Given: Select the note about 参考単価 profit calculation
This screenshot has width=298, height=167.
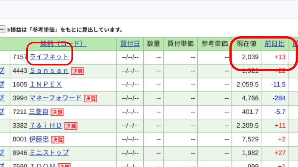Looking at the screenshot, I should (65, 30).
